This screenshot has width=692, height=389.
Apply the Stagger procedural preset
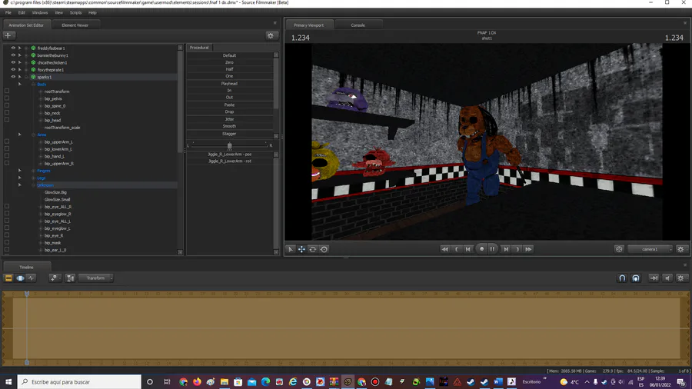click(229, 134)
